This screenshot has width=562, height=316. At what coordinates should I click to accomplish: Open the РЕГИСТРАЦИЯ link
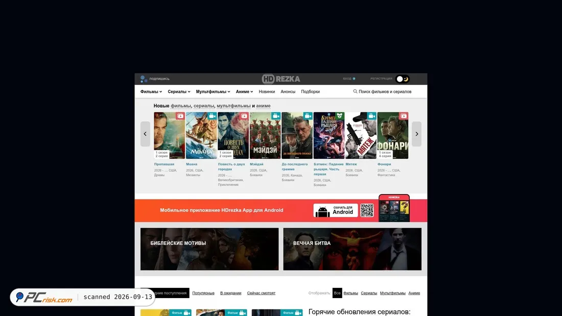coord(381,79)
